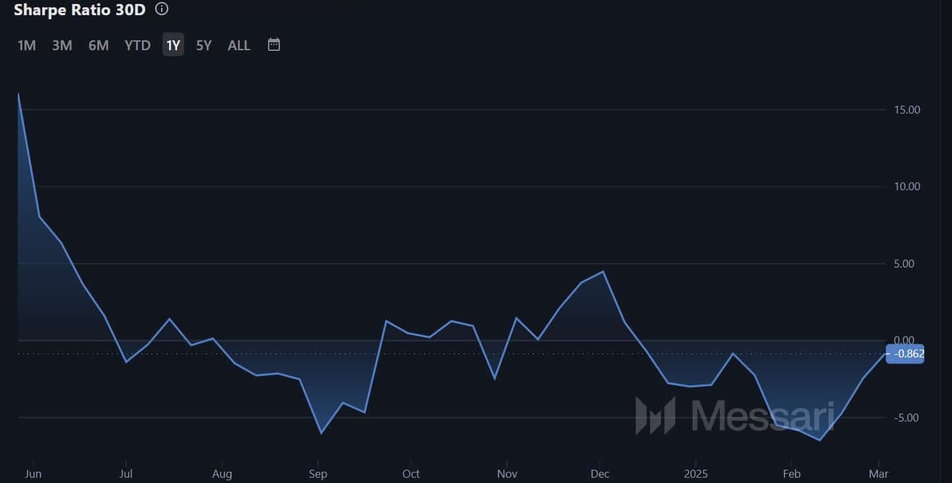Click the Sharpe Ratio 30D title
Viewport: 952px width, 483px height.
(79, 9)
